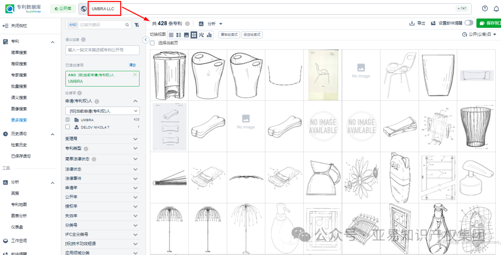The height and width of the screenshot is (255, 501).
Task: Click the 公开库 button
Action: pyautogui.click(x=63, y=9)
